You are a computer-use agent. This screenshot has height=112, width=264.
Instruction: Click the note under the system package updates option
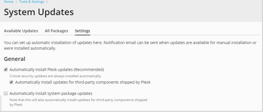(78, 102)
